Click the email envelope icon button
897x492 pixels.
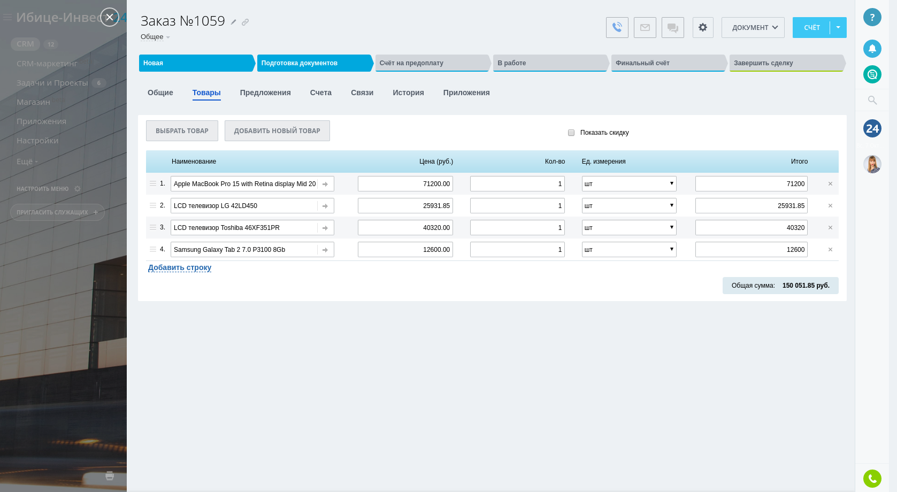point(645,27)
